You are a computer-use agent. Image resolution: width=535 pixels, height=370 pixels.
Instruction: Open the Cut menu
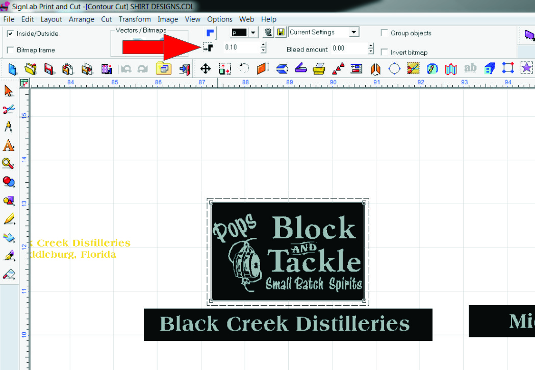(x=107, y=19)
